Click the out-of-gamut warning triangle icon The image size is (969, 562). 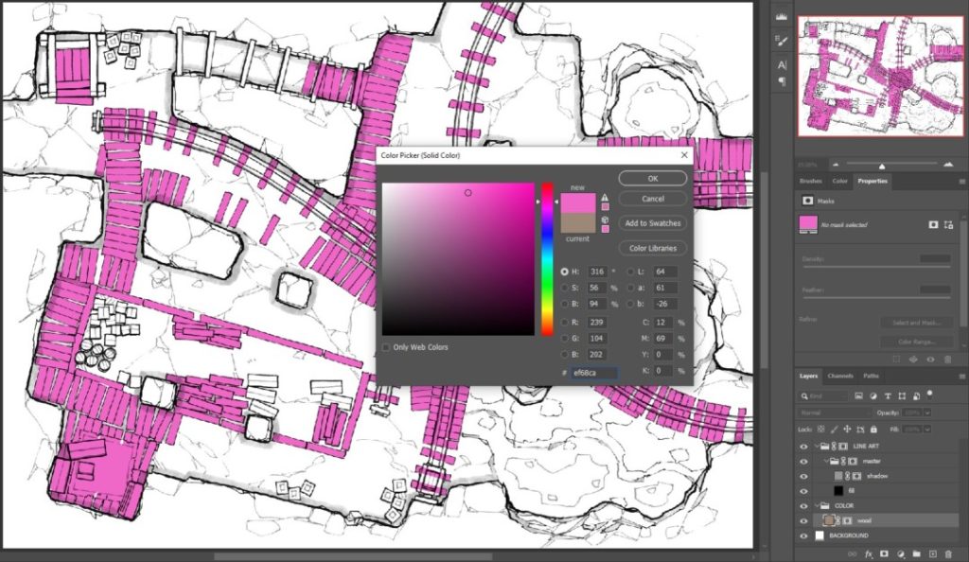(605, 198)
